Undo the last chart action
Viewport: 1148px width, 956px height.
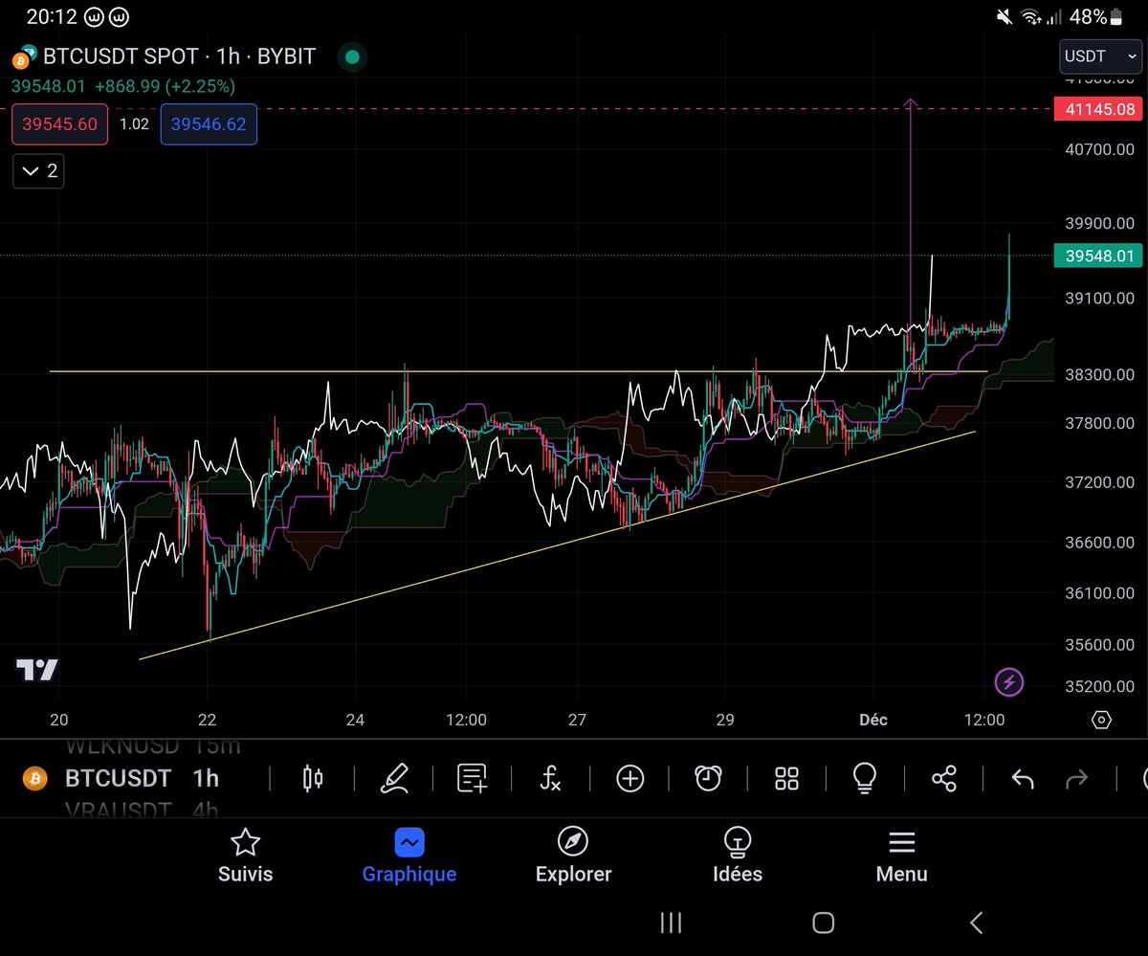1023,779
